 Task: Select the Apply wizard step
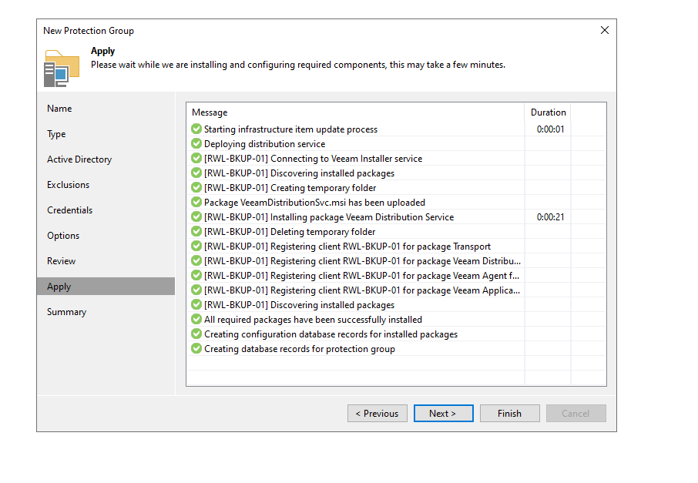[x=106, y=287]
